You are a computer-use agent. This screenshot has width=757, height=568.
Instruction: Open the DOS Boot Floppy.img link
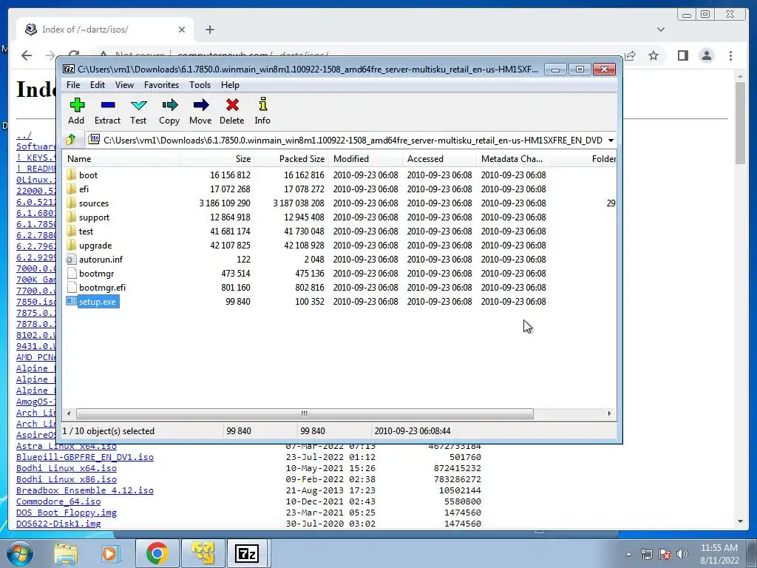pos(66,513)
